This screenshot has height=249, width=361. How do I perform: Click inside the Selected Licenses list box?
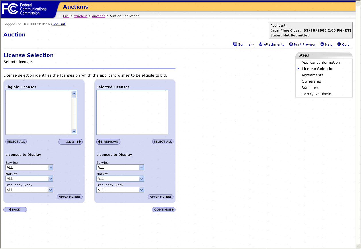pos(132,112)
